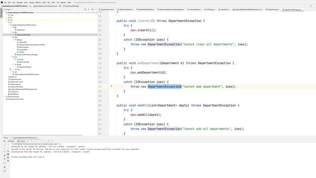Viewport: 316px width, 178px height.
Task: Switch to DepartmentPersistenceManager.java editor tab
Action: (x=171, y=9)
